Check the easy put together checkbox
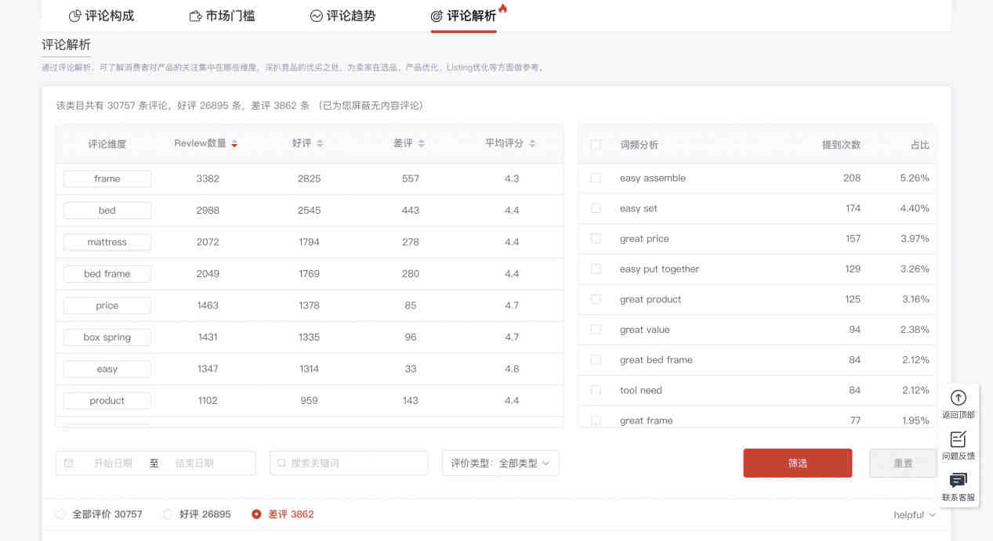 pos(596,269)
